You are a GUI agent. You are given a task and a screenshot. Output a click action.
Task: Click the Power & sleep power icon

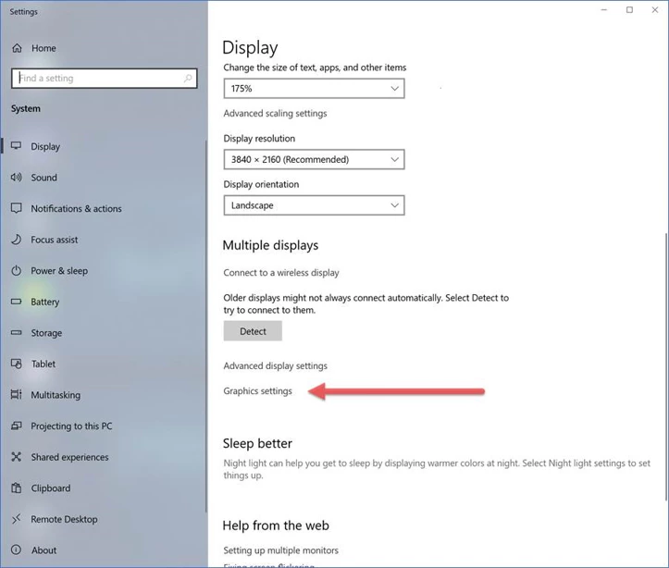17,270
